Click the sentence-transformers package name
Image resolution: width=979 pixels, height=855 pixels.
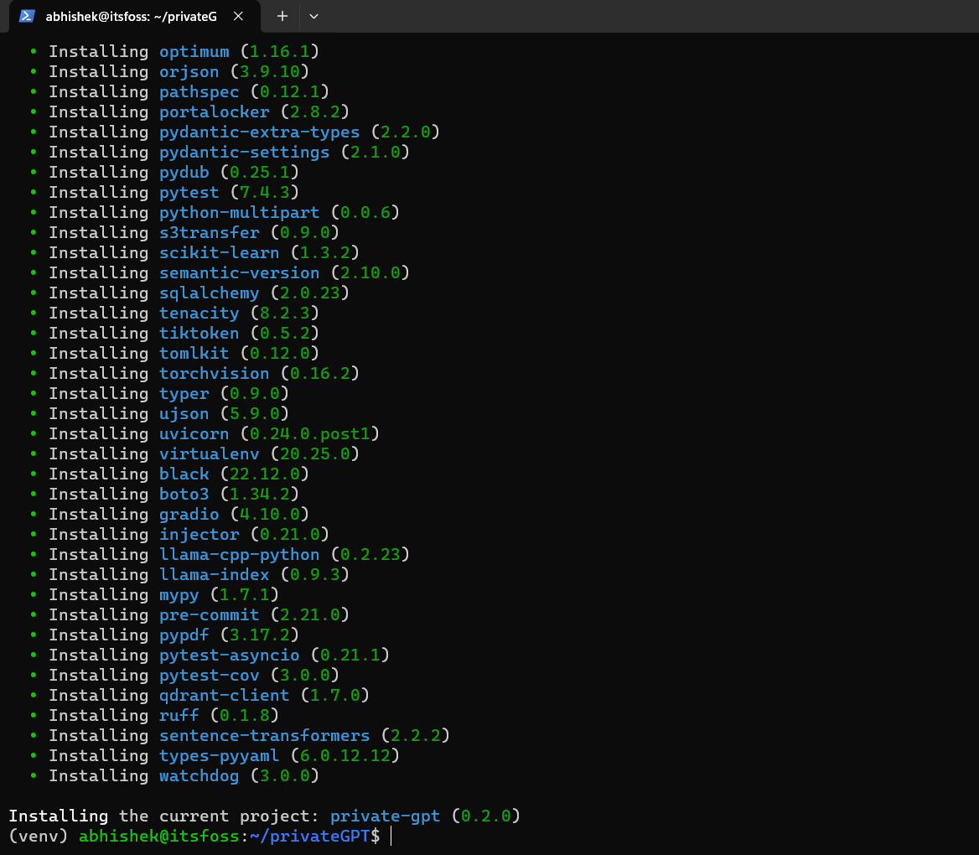click(264, 735)
